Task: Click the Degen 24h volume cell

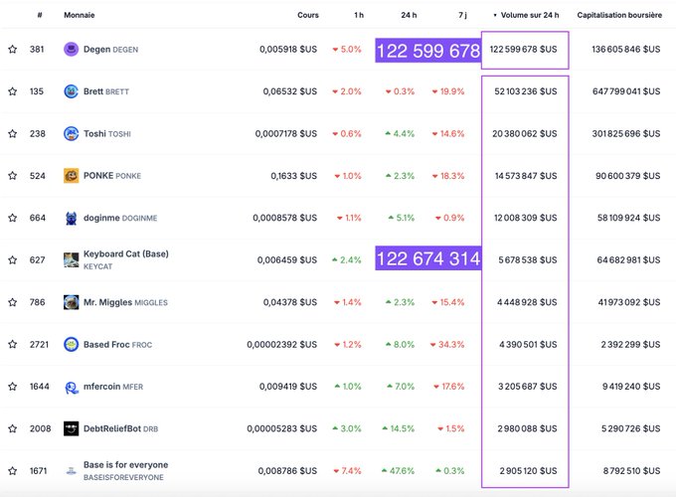Action: pyautogui.click(x=524, y=49)
